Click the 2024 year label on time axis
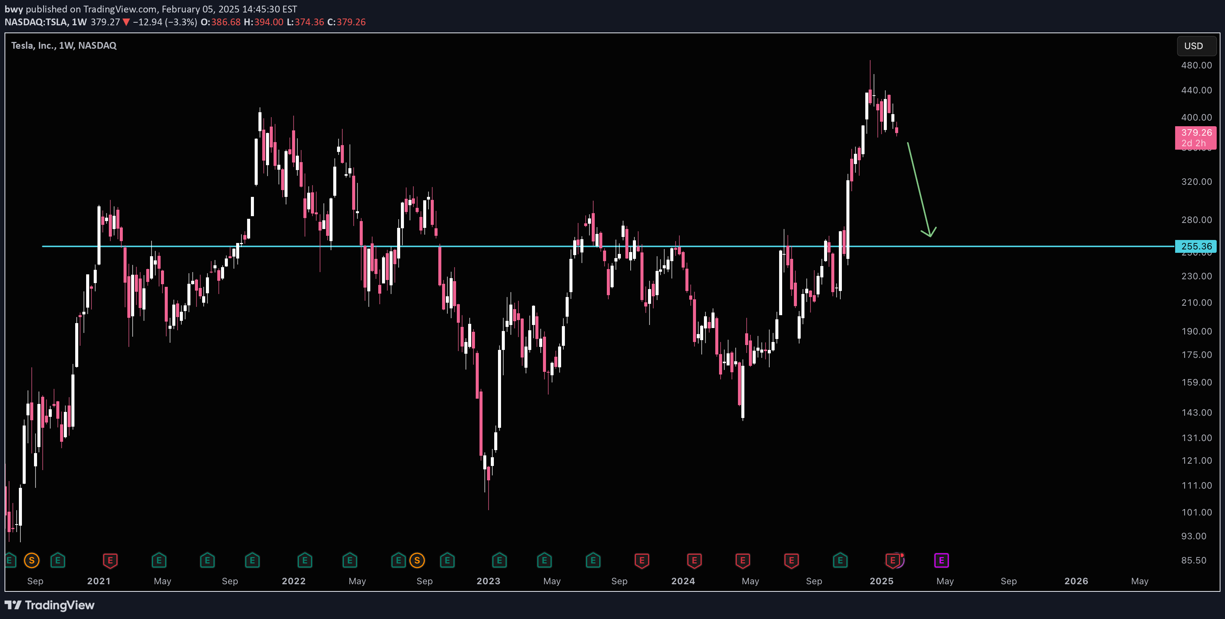The height and width of the screenshot is (619, 1225). click(x=683, y=581)
